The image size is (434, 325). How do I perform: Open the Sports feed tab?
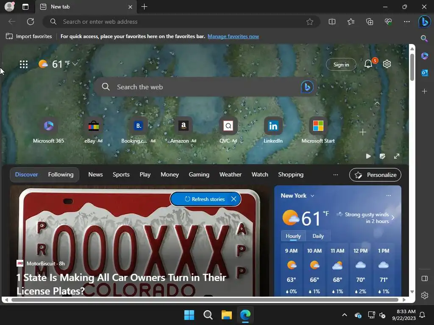pos(121,174)
